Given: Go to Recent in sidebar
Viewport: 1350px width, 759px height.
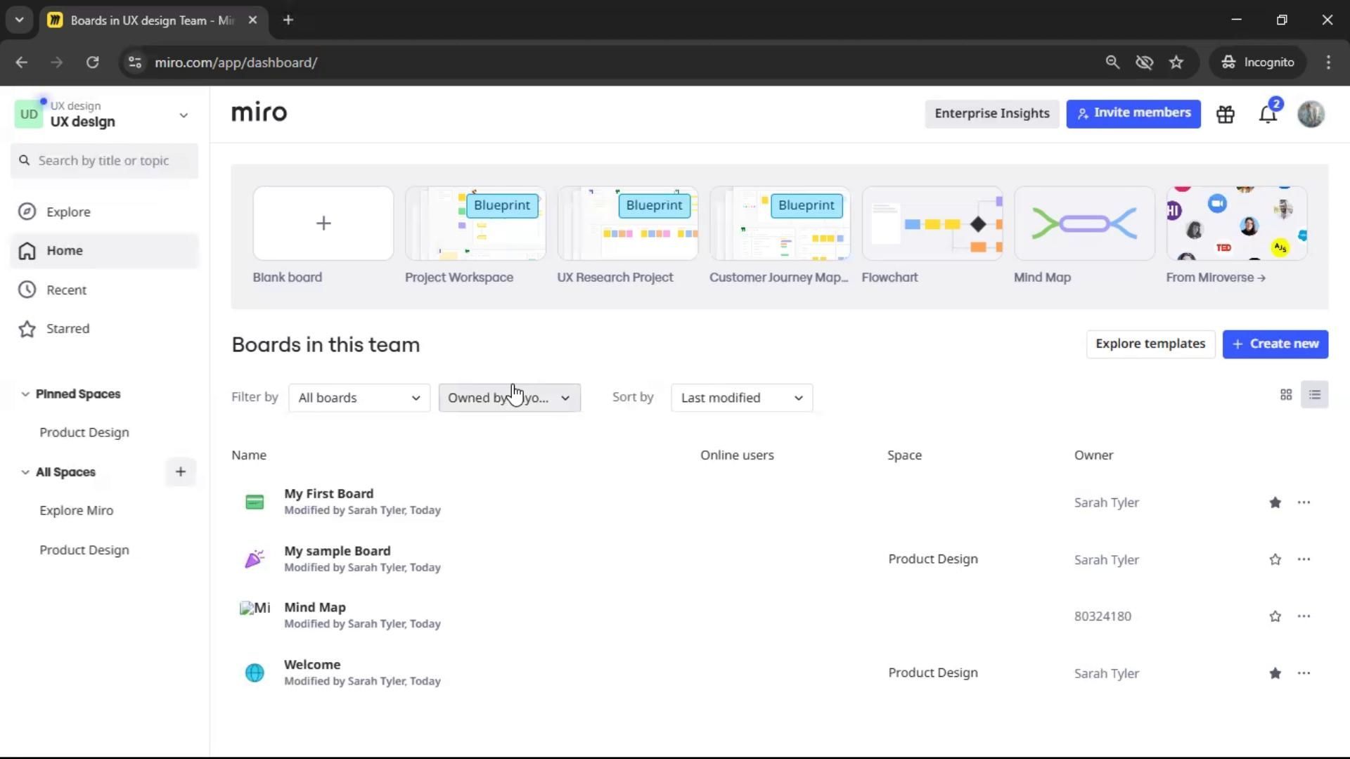Looking at the screenshot, I should tap(104, 290).
